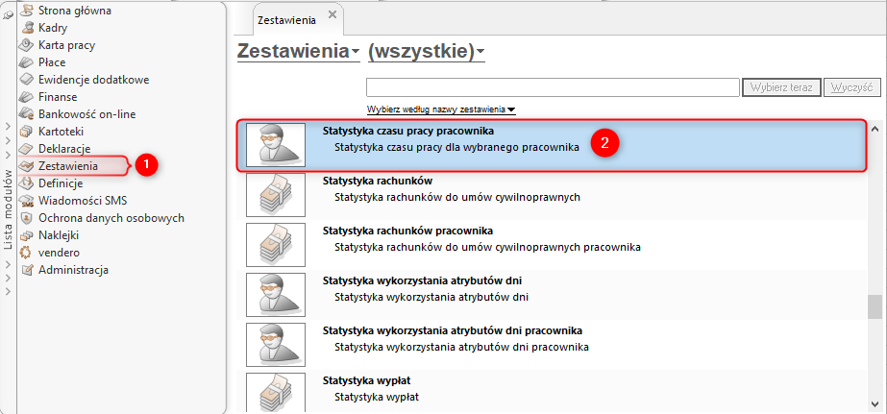This screenshot has height=414, width=887.
Task: Select Statystyka czasu pracy pracownika report
Action: pyautogui.click(x=553, y=145)
